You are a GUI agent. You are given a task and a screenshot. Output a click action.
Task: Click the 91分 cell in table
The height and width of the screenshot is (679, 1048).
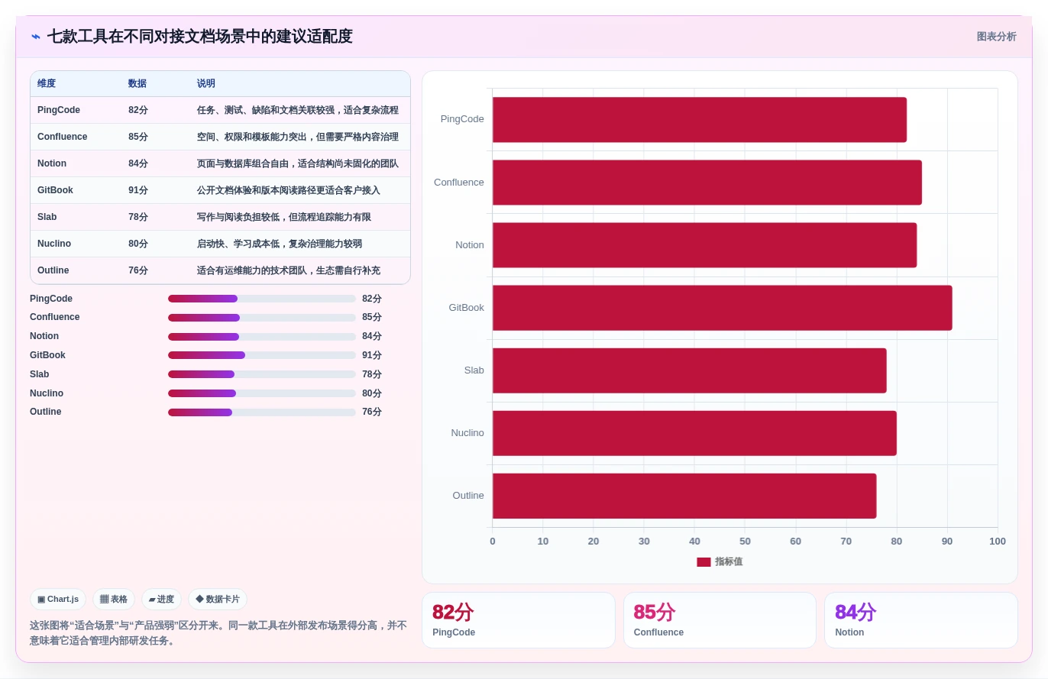[x=138, y=190]
